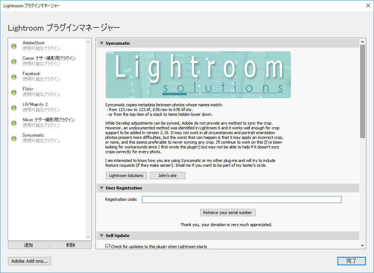The width and height of the screenshot is (374, 273).
Task: Click the status icon for Canon tether plugin
Action: (14, 61)
